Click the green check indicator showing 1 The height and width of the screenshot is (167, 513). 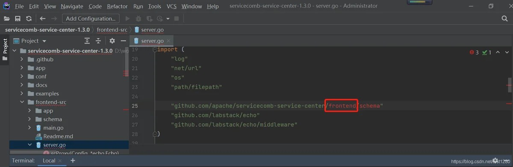(x=486, y=52)
